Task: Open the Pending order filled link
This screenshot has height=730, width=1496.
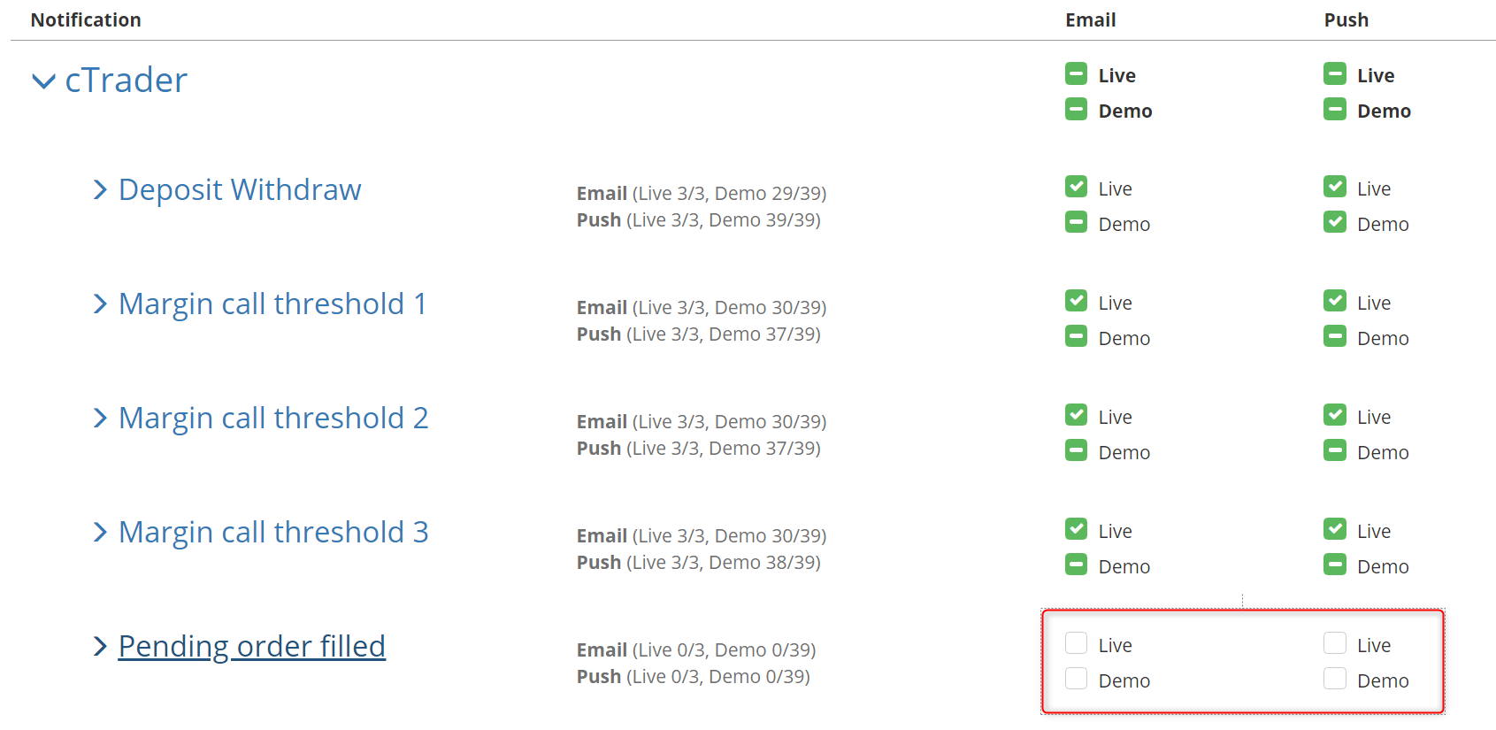Action: [x=252, y=646]
